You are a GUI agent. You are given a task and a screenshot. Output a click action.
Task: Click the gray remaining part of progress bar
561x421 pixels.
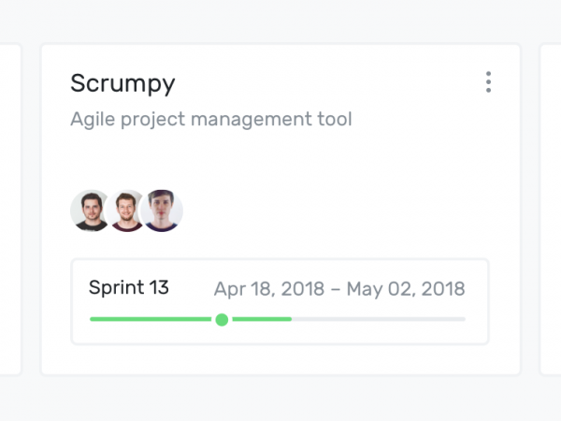tap(379, 319)
